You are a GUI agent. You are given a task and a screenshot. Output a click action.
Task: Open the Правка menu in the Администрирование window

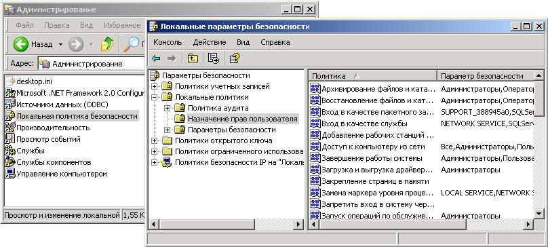coord(56,25)
